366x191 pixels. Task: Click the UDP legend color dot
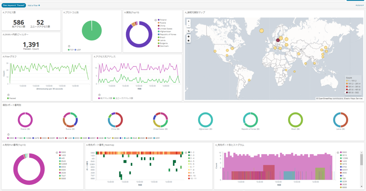(75, 50)
